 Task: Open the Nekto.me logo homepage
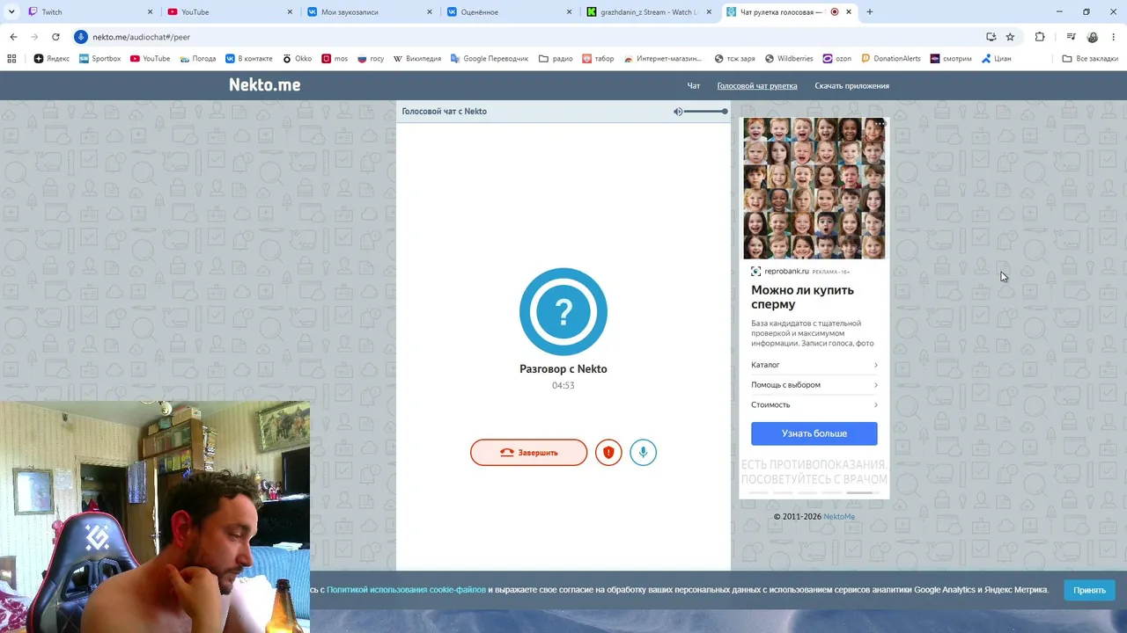click(x=265, y=85)
